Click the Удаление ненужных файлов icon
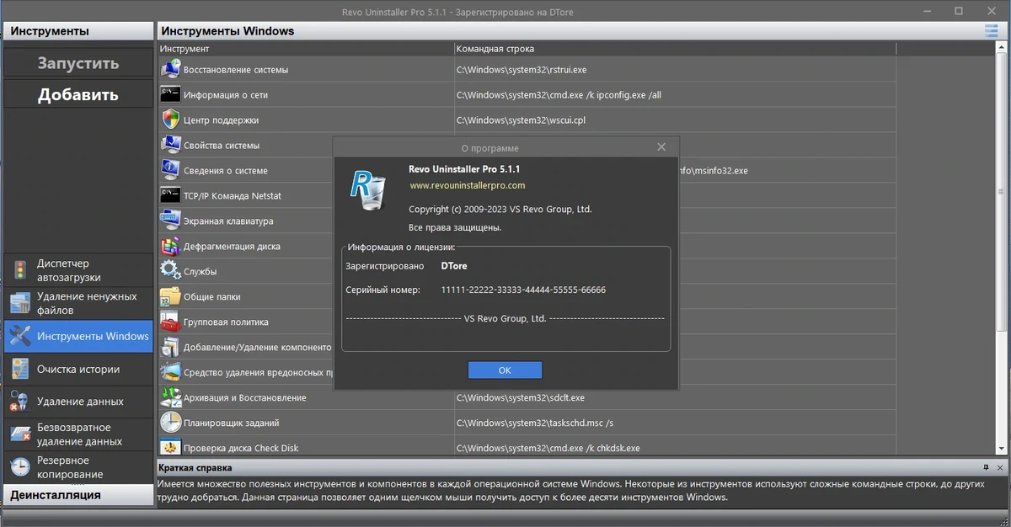Image resolution: width=1011 pixels, height=527 pixels. [x=19, y=303]
